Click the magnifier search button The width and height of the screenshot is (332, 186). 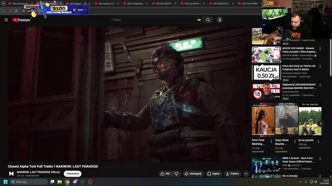[208, 20]
